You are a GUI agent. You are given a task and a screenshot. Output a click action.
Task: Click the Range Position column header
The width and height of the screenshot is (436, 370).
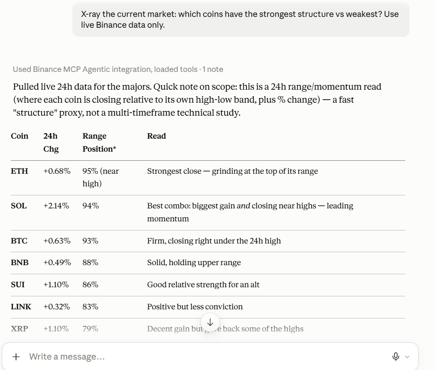pos(99,143)
